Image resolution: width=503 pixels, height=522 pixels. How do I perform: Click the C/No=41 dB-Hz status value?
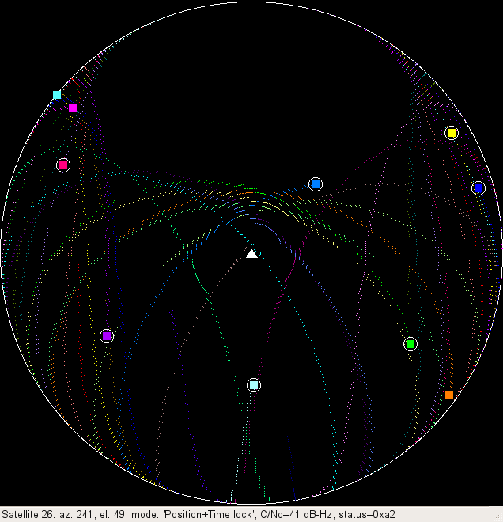pos(297,514)
